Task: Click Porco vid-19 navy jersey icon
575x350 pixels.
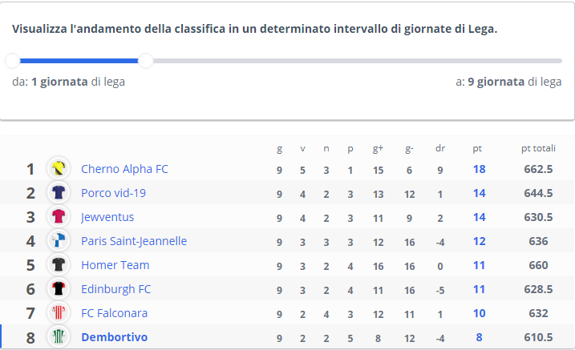Action: point(59,192)
